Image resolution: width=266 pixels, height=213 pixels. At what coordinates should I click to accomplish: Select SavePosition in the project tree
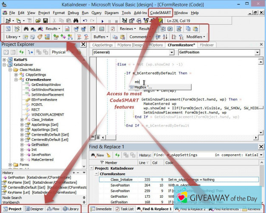pos(40,154)
